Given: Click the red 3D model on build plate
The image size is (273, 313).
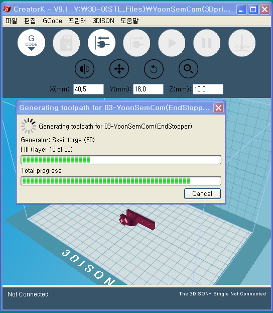Looking at the screenshot, I should [x=137, y=220].
